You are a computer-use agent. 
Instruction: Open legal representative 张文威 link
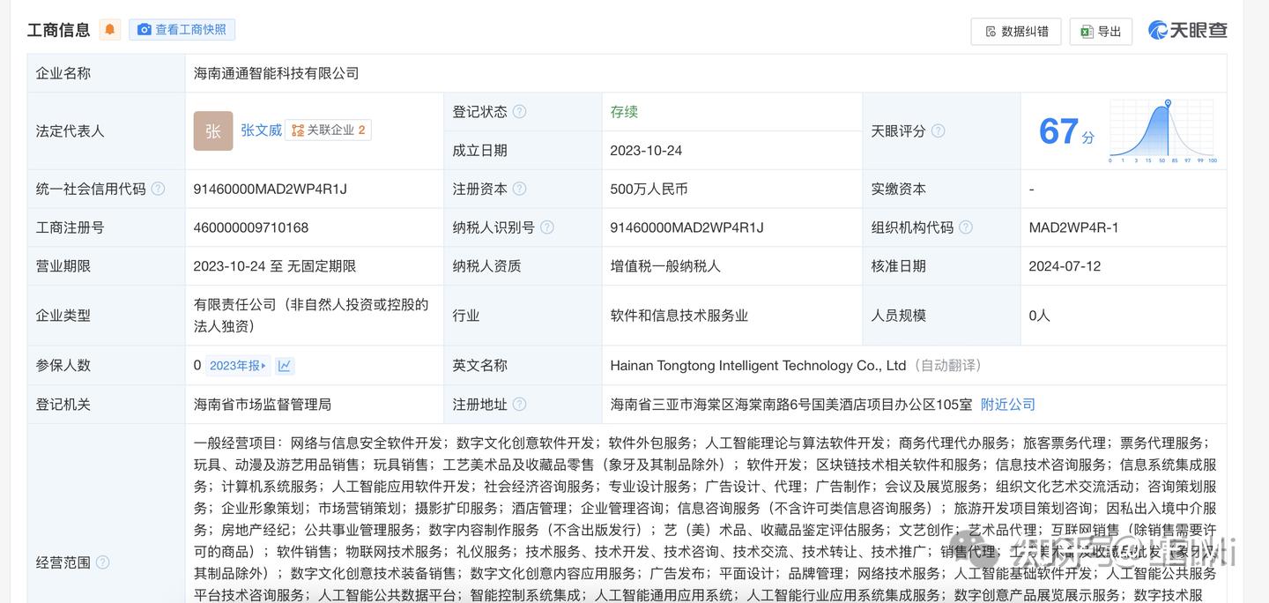click(x=261, y=130)
